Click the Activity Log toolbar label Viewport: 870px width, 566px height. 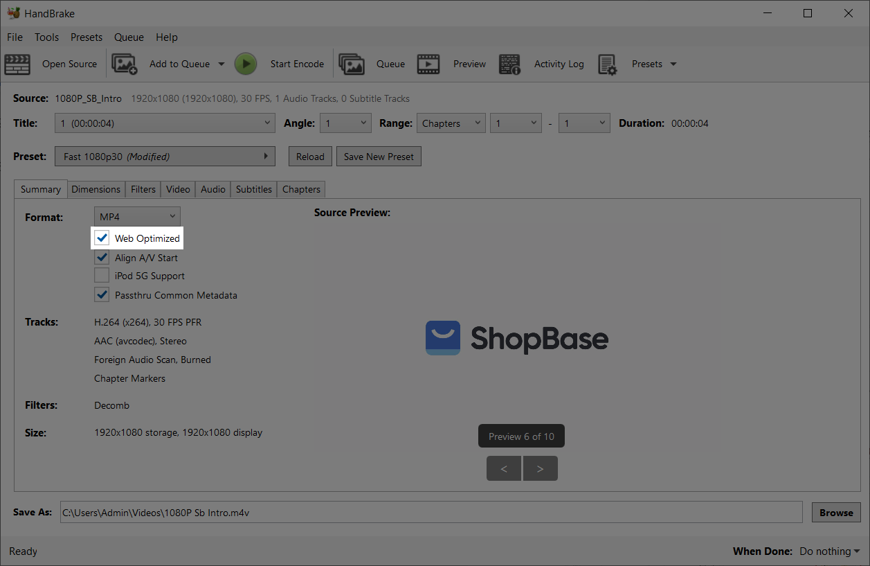tap(559, 64)
